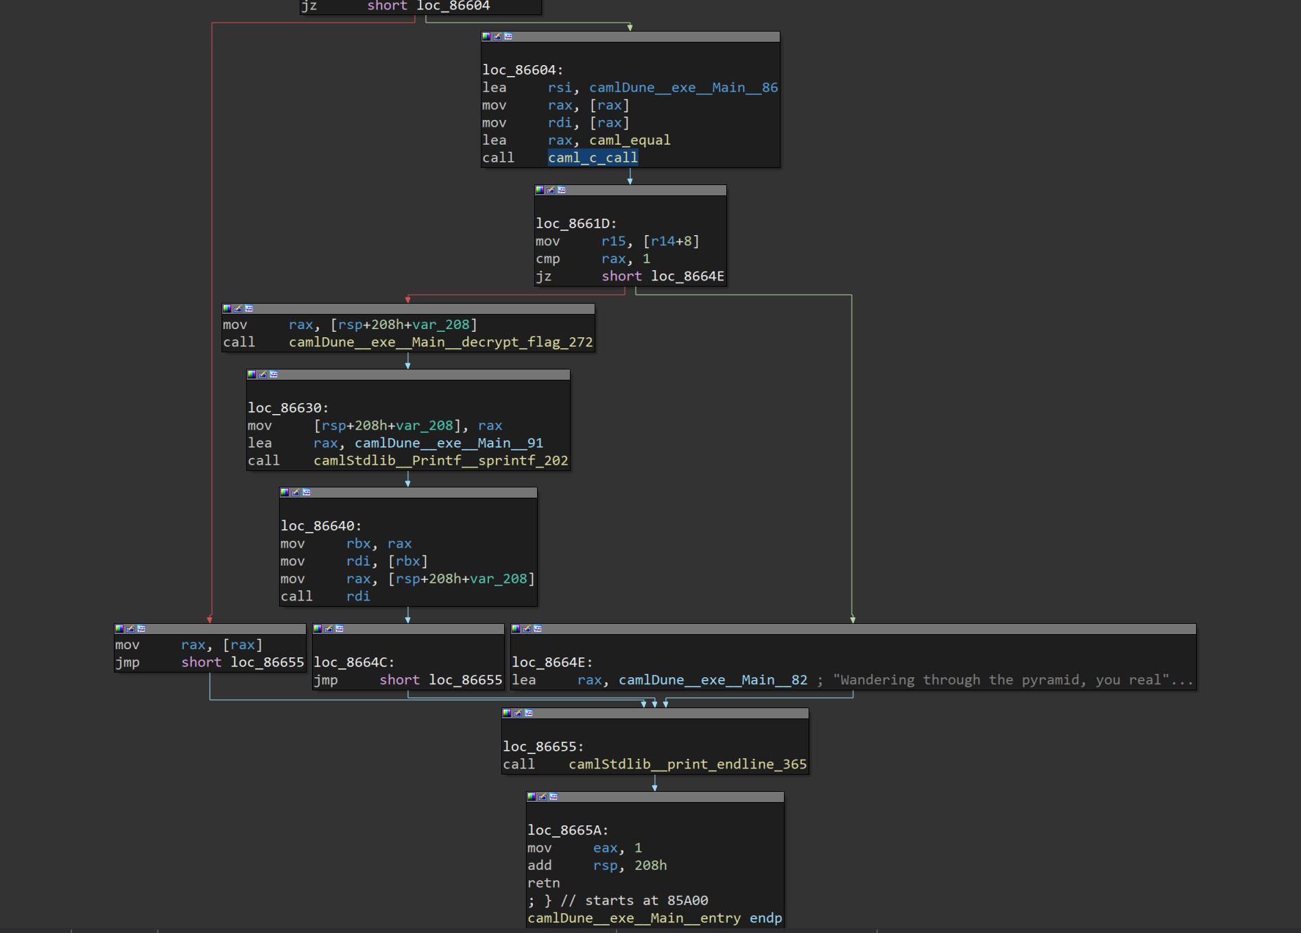Click the caml_equal symbol
This screenshot has width=1301, height=933.
(x=630, y=140)
